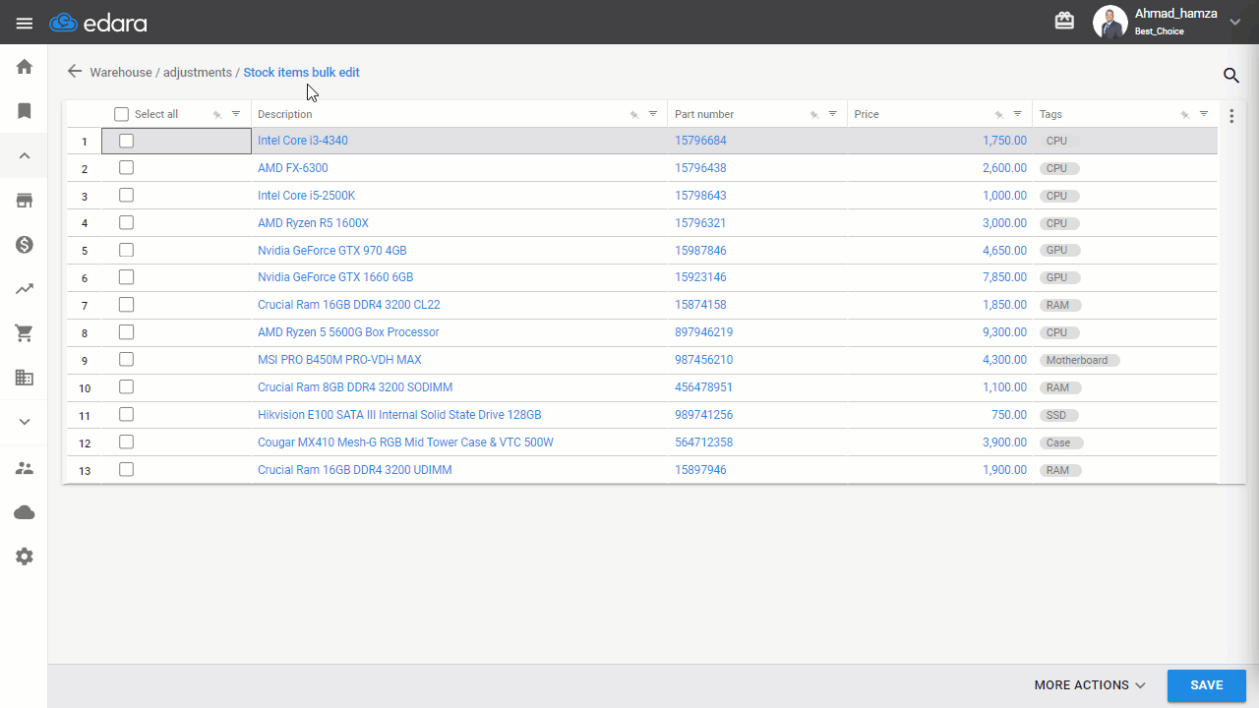Click the edara logo
This screenshot has width=1259, height=708.
coord(98,22)
